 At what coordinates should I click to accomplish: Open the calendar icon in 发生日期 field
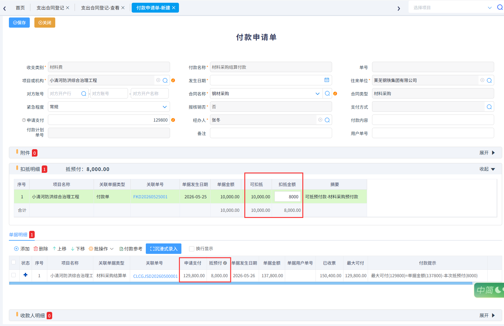click(327, 80)
